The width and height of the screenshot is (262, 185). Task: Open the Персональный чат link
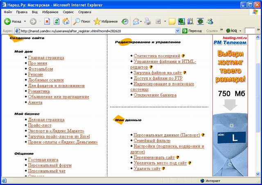(47, 171)
